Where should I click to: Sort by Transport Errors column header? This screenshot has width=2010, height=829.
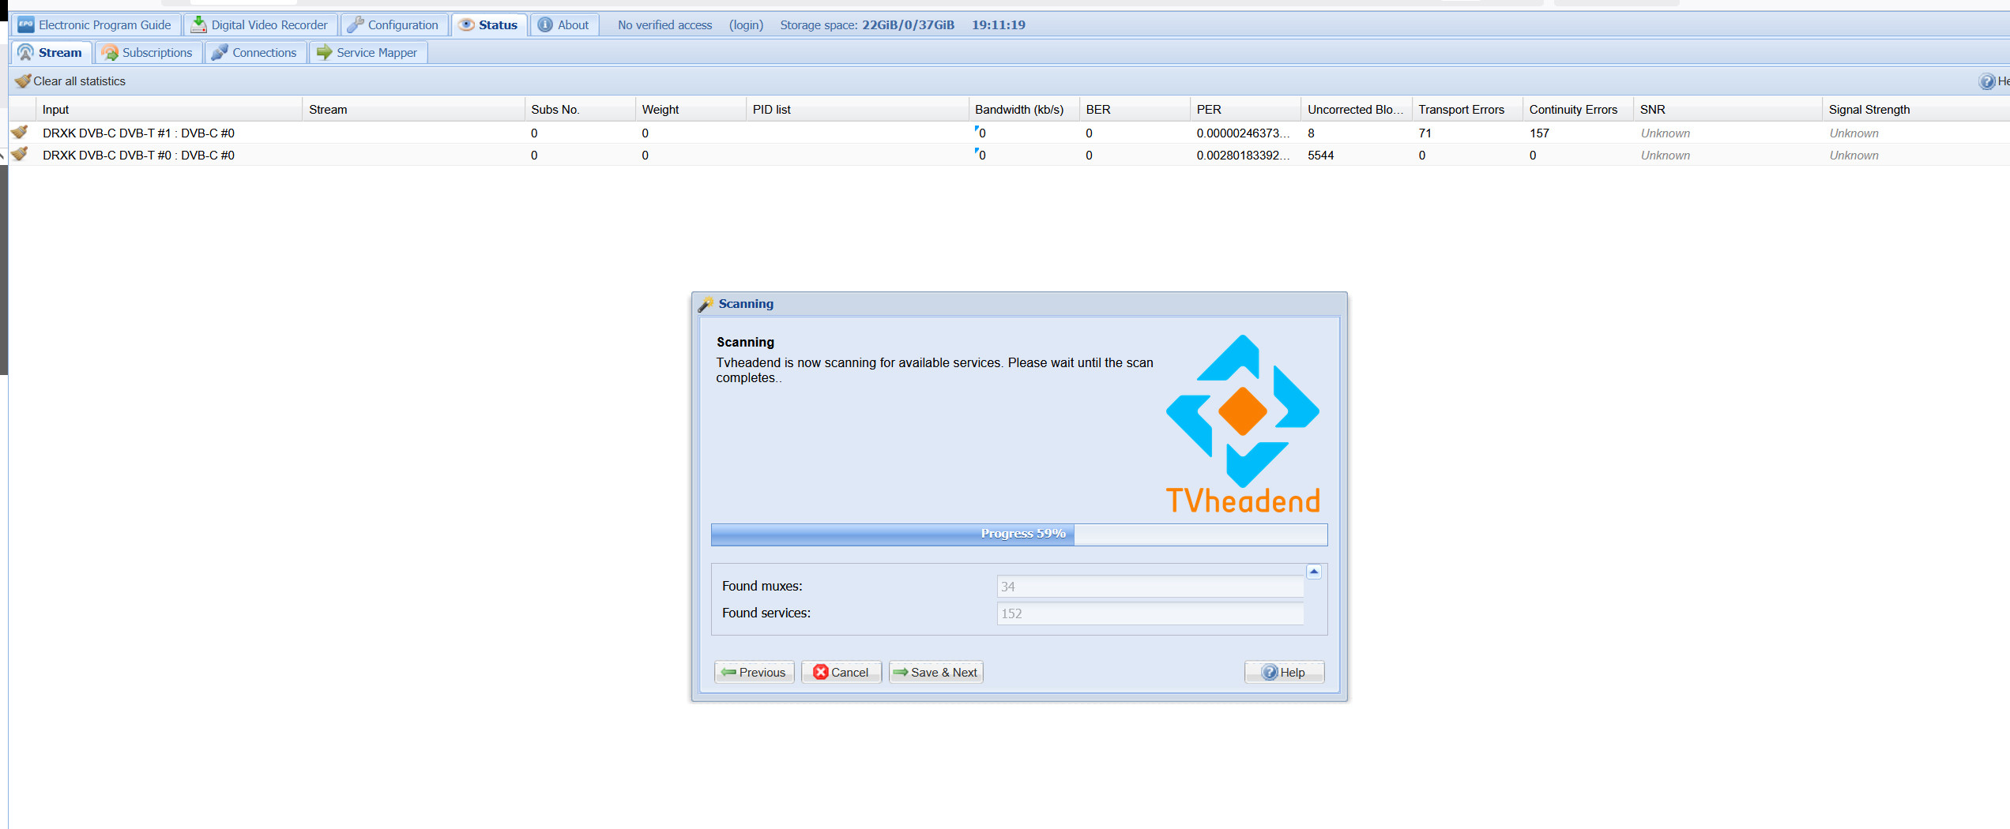pyautogui.click(x=1466, y=109)
